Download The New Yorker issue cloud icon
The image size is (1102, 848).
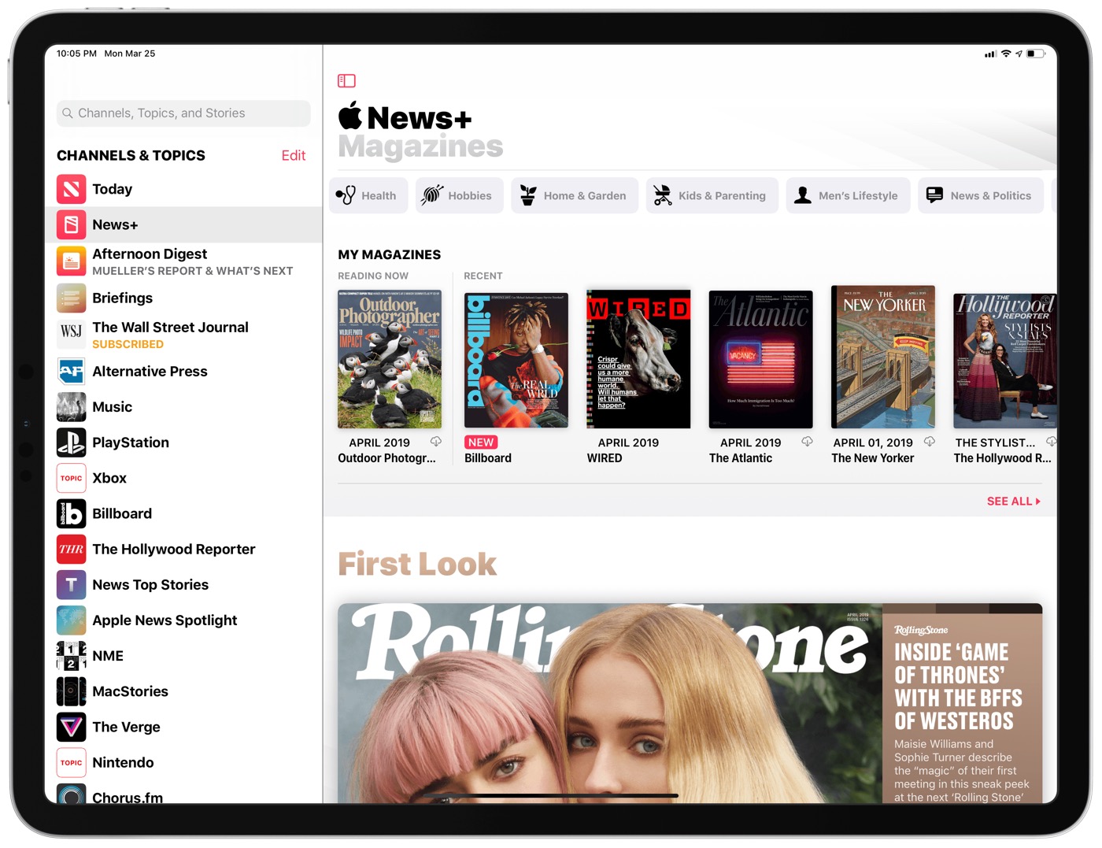point(930,442)
